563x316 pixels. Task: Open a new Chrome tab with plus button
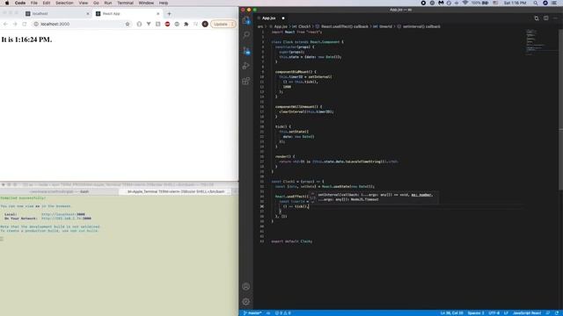click(x=169, y=14)
